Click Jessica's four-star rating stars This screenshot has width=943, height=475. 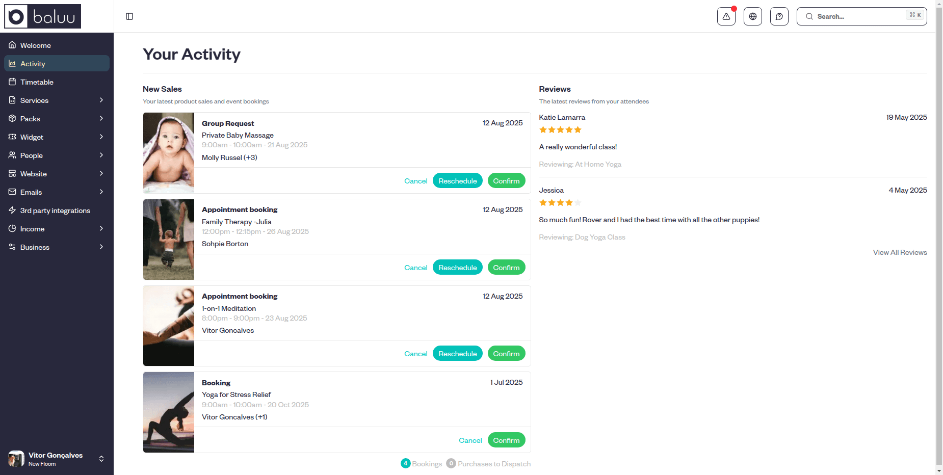[560, 202]
